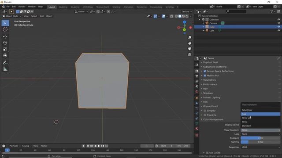Expand the Depth of Field panel
The width and height of the screenshot is (282, 158).
pyautogui.click(x=211, y=62)
